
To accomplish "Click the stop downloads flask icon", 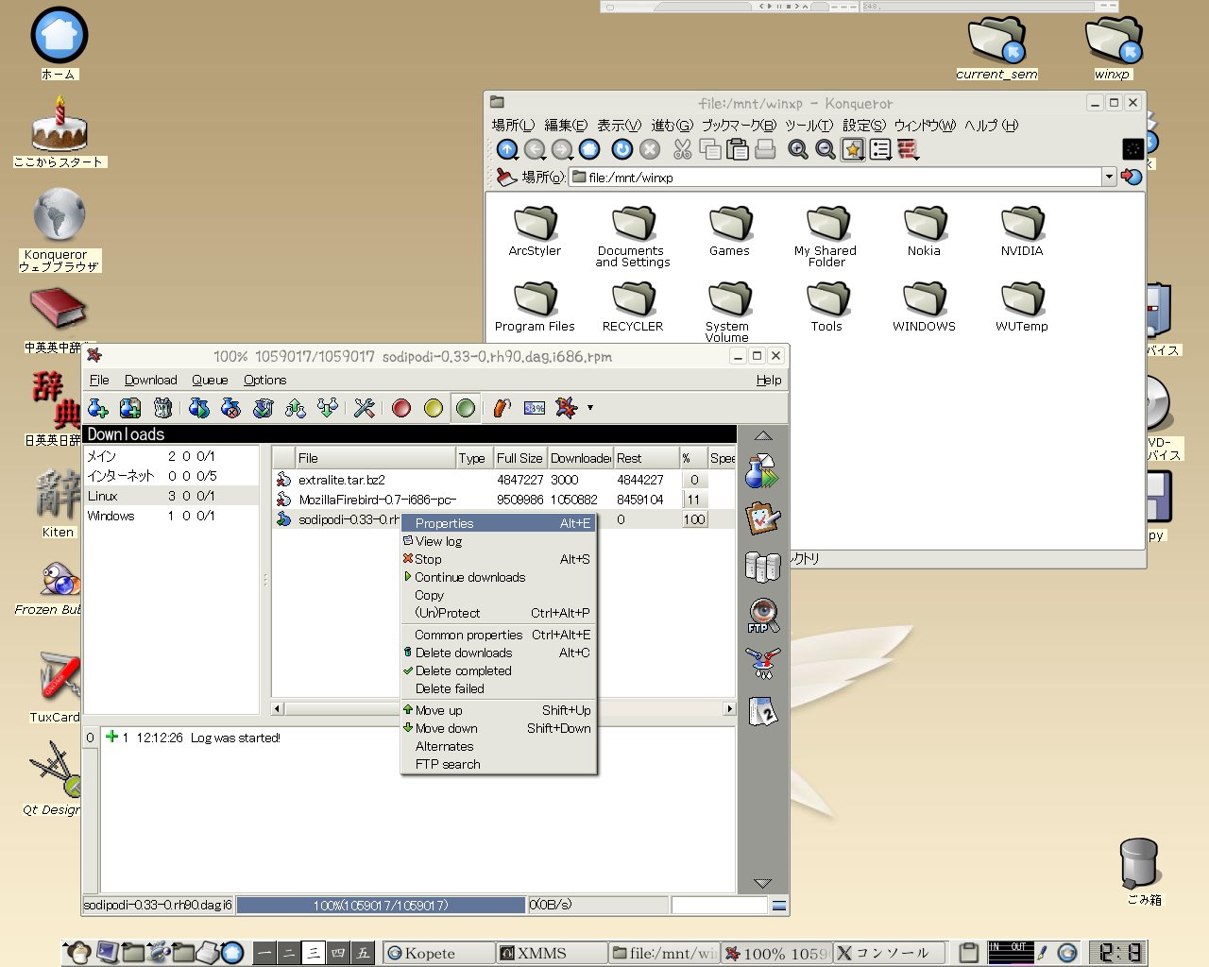I will (x=230, y=408).
